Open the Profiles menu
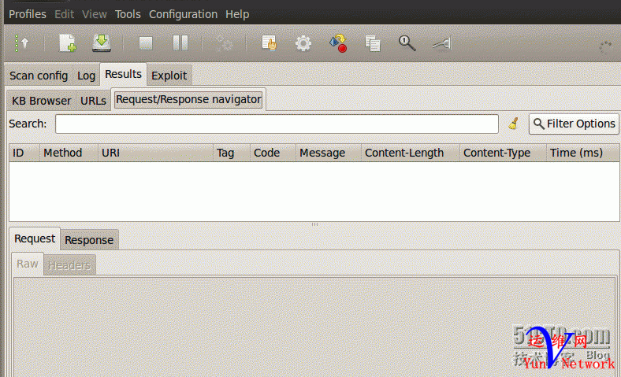This screenshot has width=621, height=377. coord(28,14)
